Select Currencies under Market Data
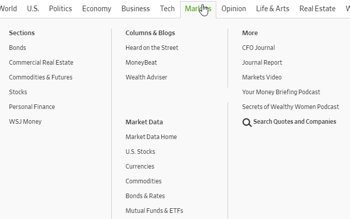Viewport: 350px width, 219px height. click(x=140, y=167)
